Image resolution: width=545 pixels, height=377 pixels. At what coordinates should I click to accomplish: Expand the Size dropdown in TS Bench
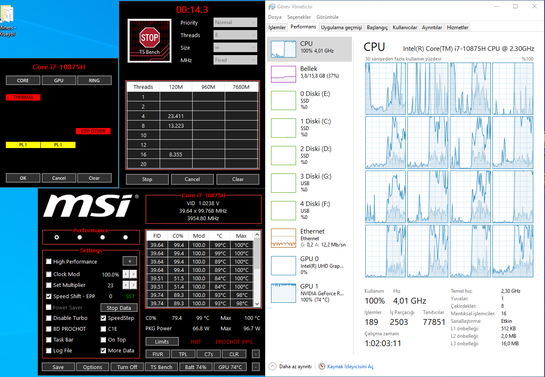[x=236, y=48]
